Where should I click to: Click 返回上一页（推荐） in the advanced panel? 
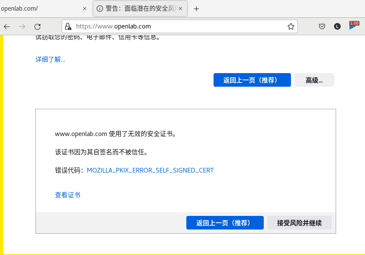[x=225, y=223]
